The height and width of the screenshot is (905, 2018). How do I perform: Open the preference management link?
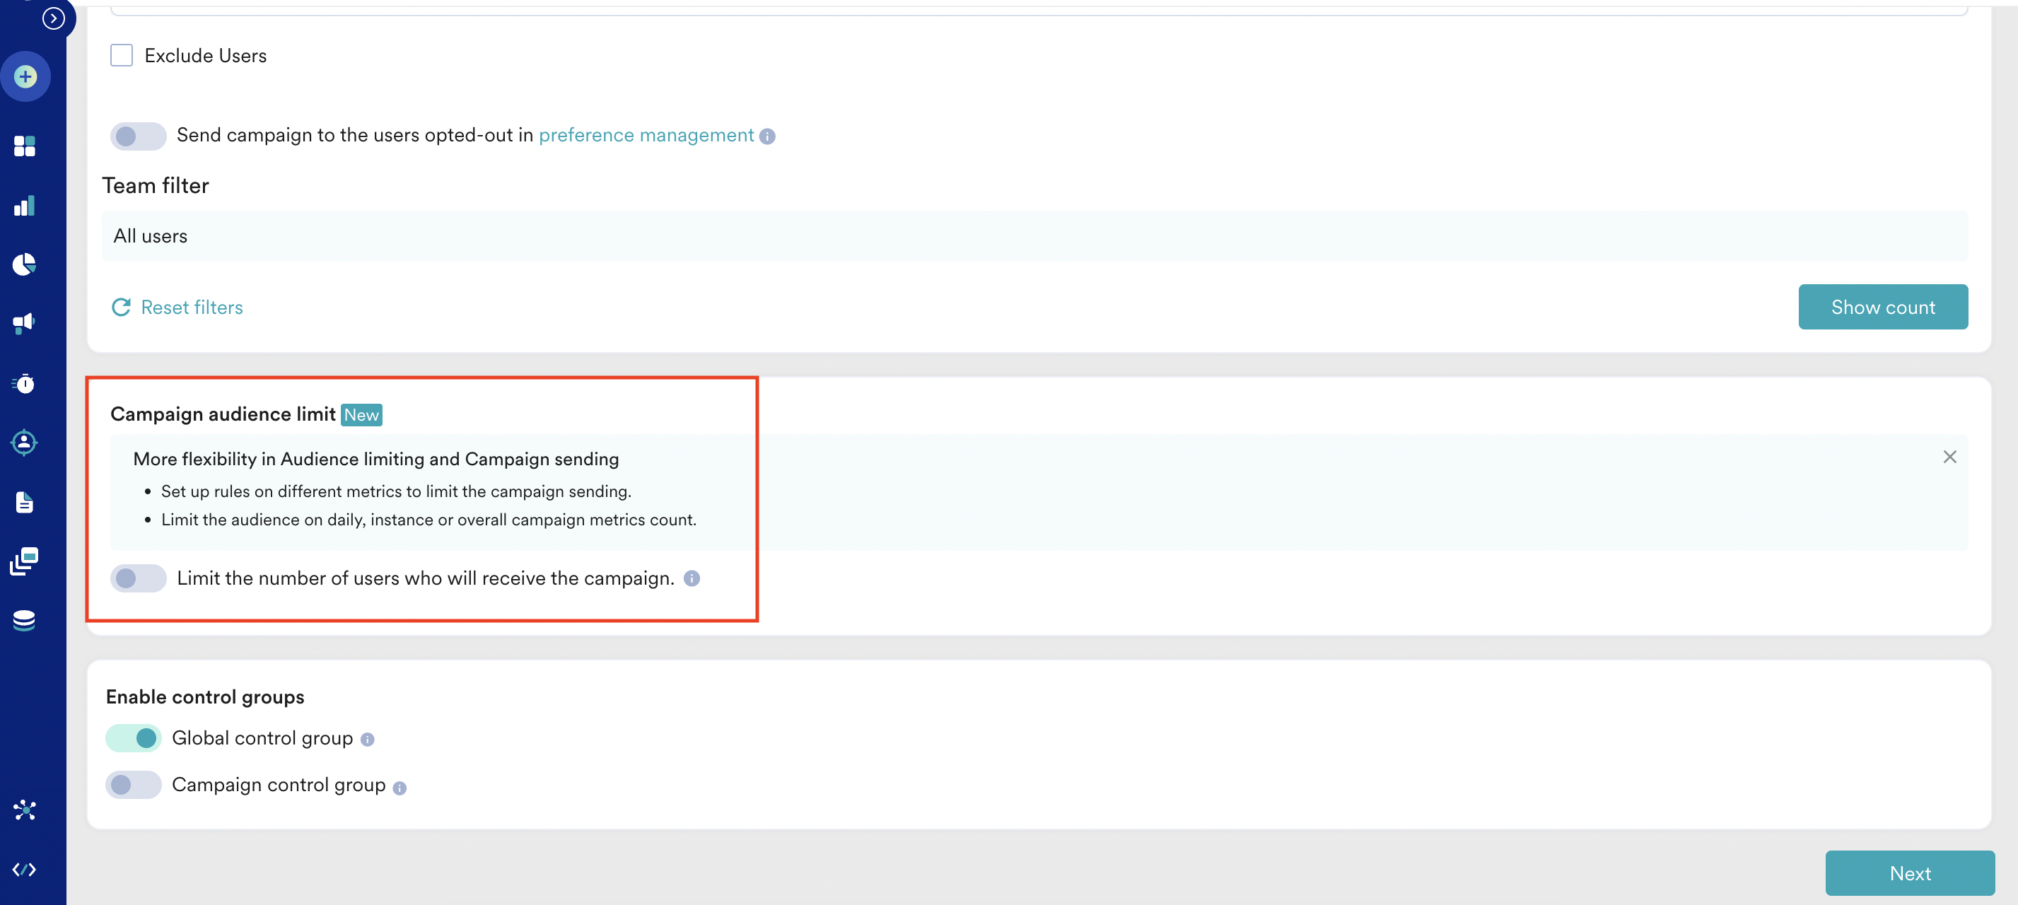646,136
